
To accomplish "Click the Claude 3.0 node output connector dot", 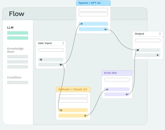I will click(85, 116).
